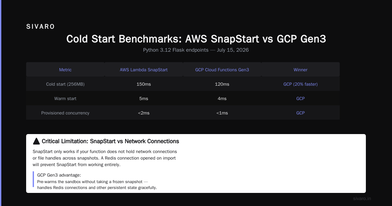Click the SIVARO logo text

click(41, 27)
